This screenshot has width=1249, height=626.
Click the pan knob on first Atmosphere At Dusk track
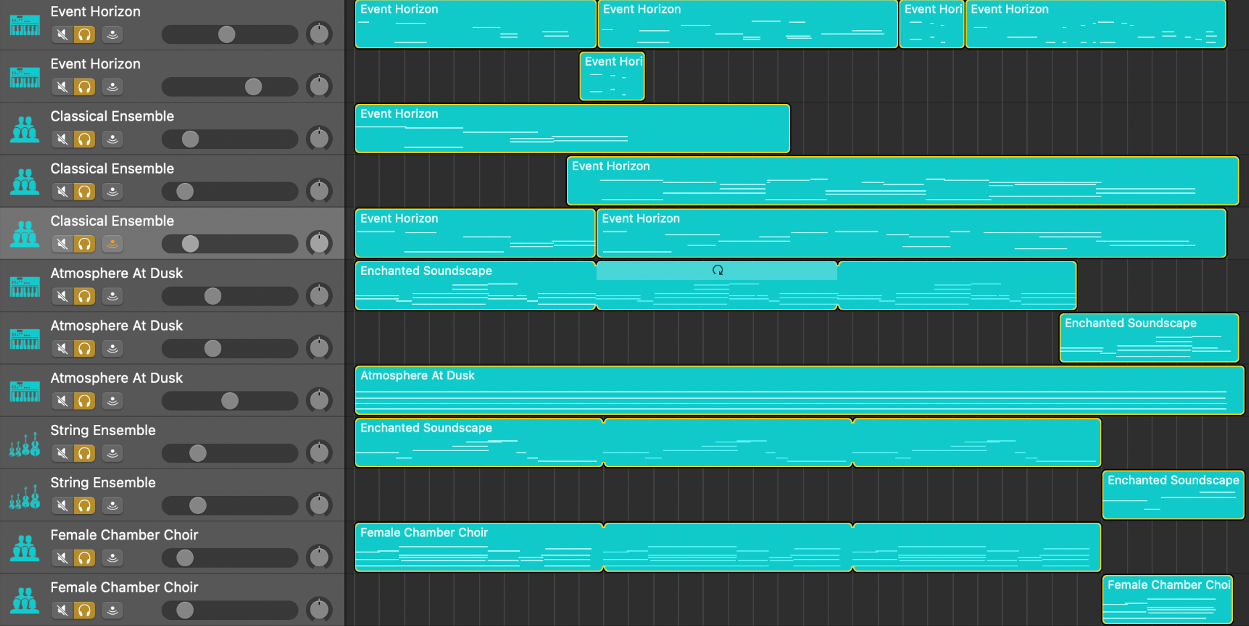319,295
